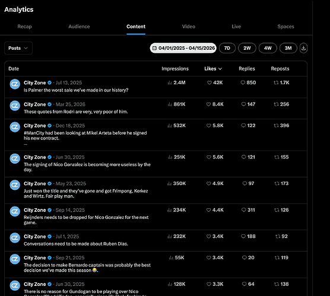The image size is (330, 296).
Task: Open post 'Just won the title' Frimpong
Action: pyautogui.click(x=86, y=193)
